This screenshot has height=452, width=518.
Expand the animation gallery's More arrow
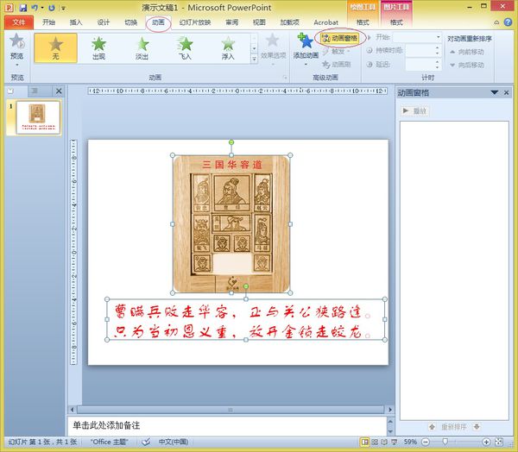(254, 60)
